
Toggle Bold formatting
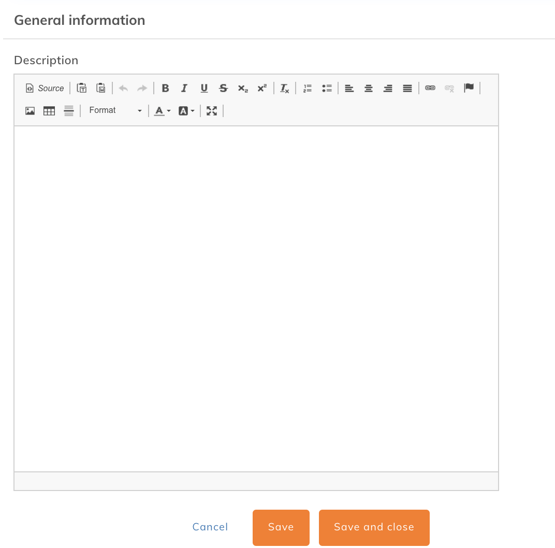point(165,88)
